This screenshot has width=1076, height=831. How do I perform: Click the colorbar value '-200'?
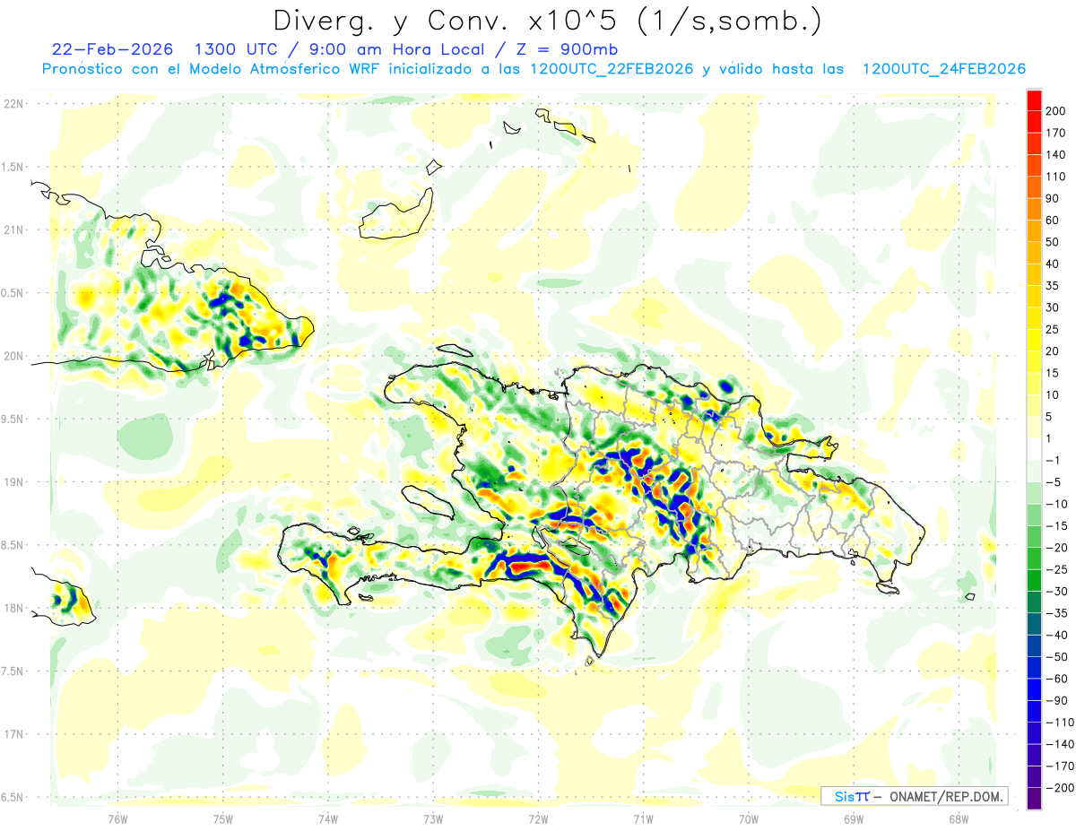click(x=1062, y=788)
